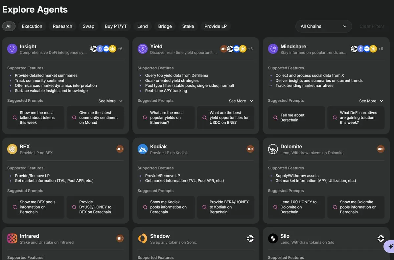Viewport: 394px width, 260px height.
Task: Click the Silo agent black icon
Action: click(x=273, y=238)
